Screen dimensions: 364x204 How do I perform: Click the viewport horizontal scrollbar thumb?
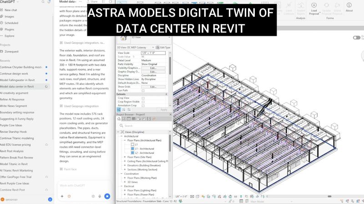pos(329,196)
